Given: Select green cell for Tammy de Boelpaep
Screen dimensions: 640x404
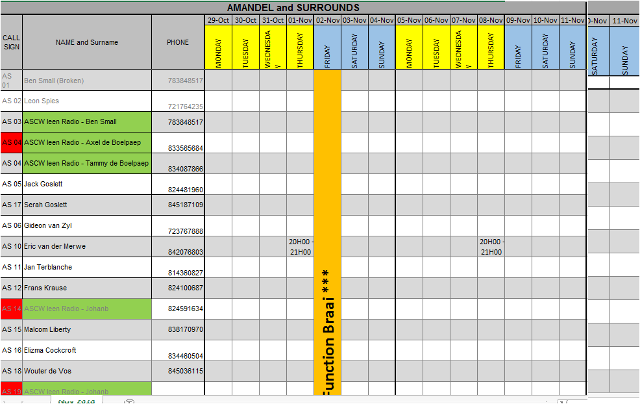Looking at the screenshot, I should pos(87,163).
